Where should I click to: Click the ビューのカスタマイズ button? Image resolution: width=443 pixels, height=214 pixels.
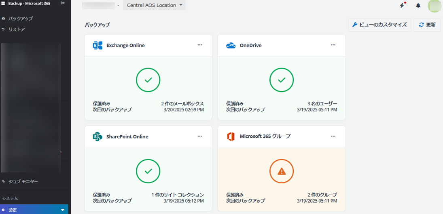(x=379, y=25)
